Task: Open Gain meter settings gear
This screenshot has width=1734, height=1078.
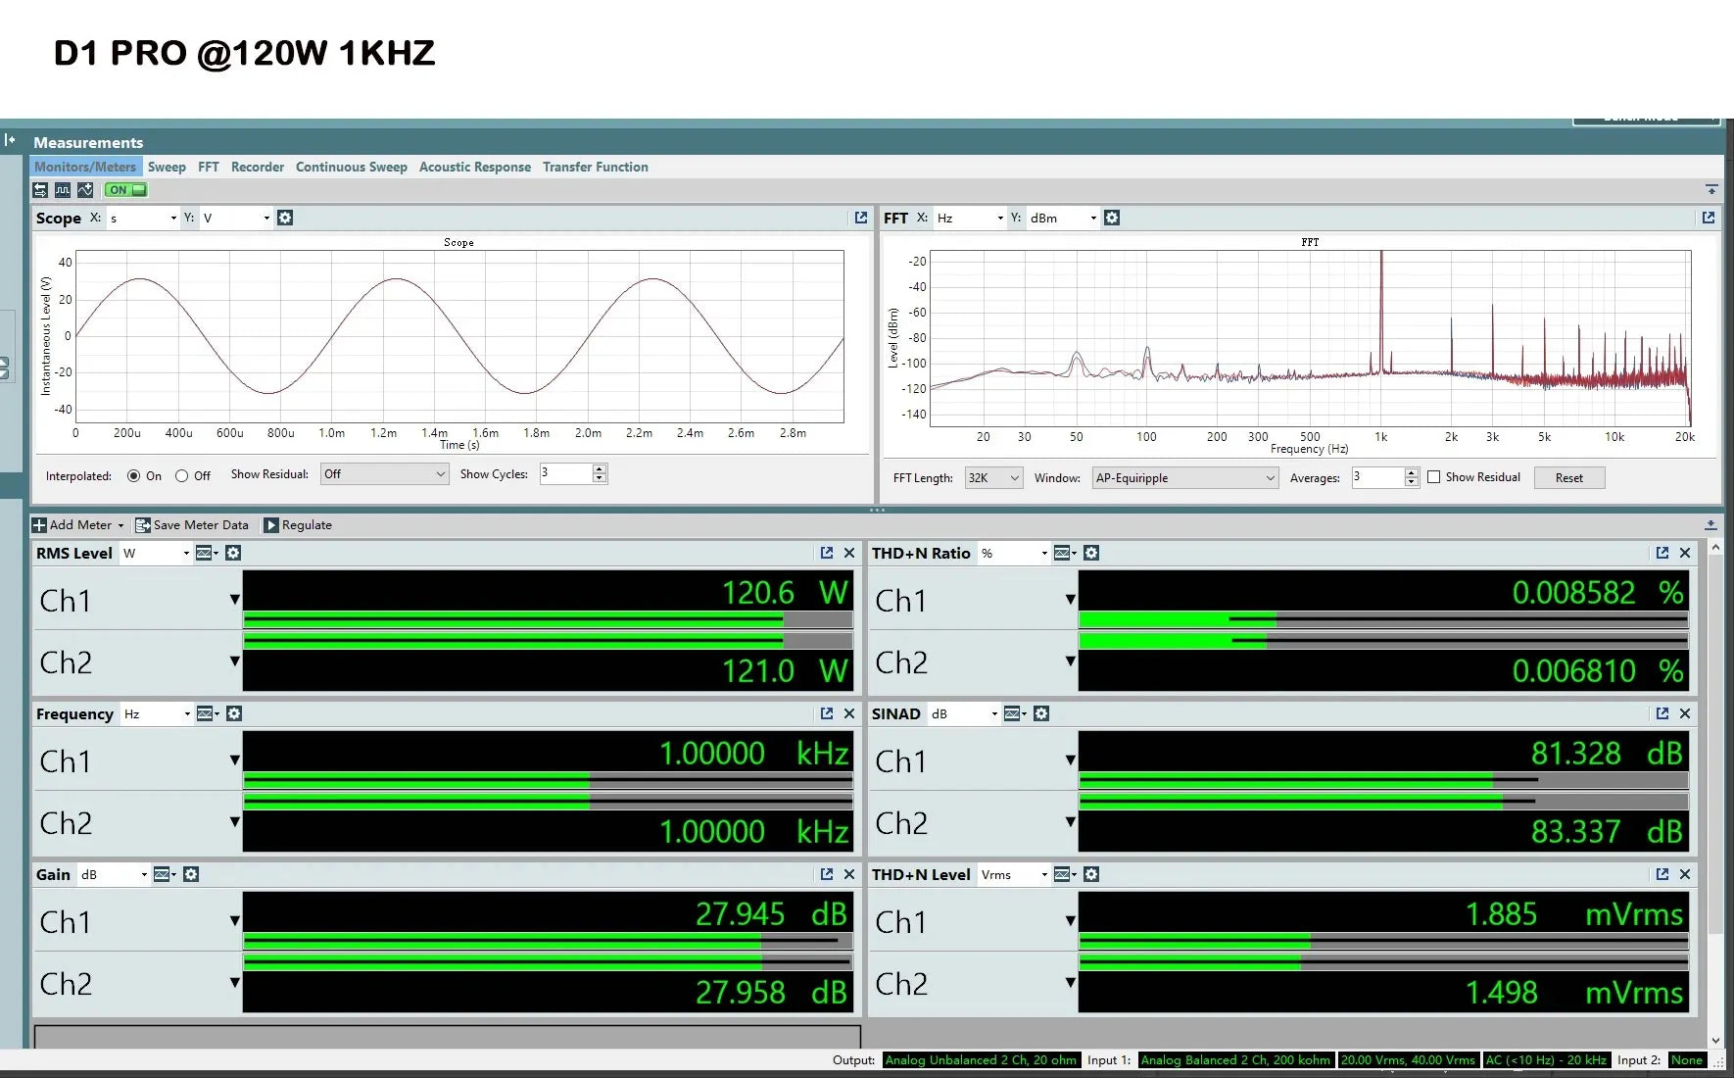Action: (191, 874)
